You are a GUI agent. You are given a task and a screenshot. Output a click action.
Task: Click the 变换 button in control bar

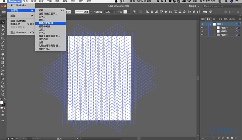[205, 12]
